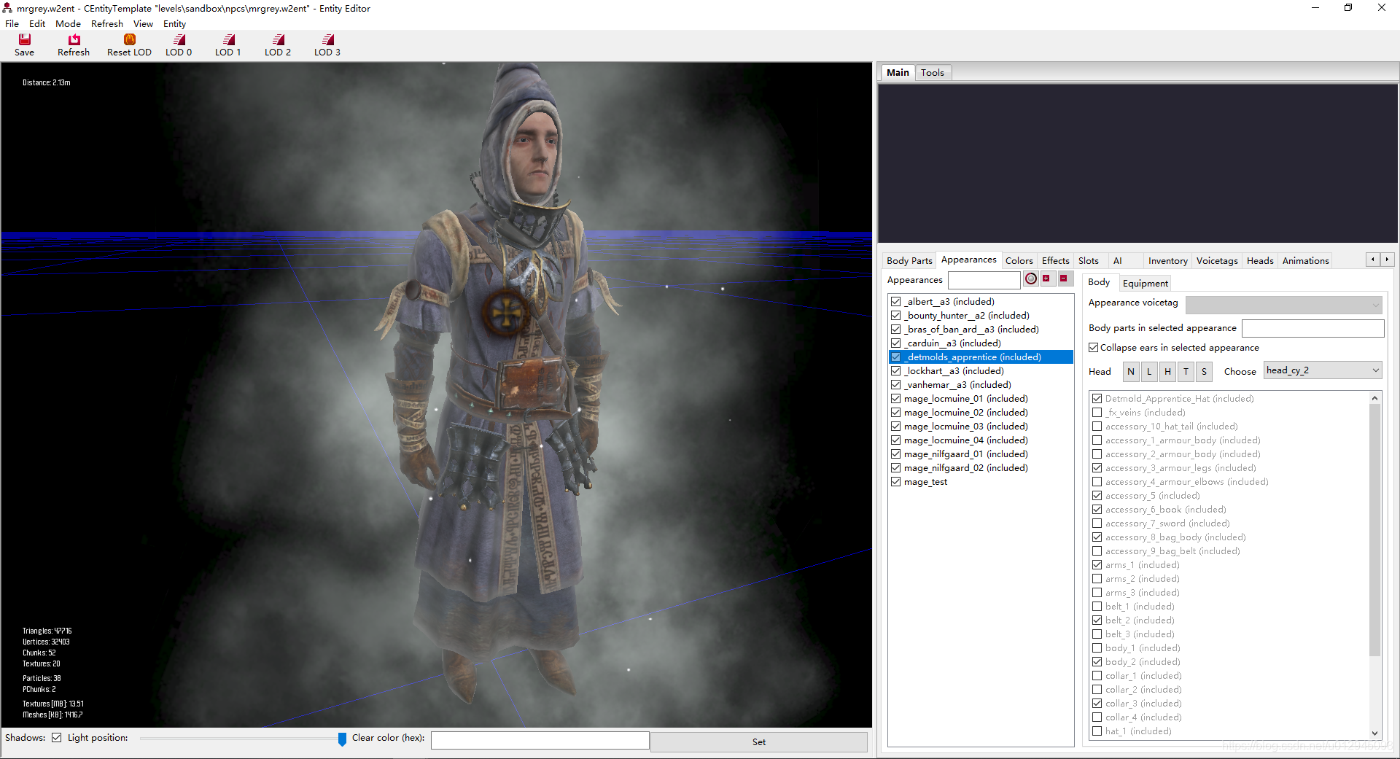
Task: Open the Edit menu
Action: (x=37, y=24)
